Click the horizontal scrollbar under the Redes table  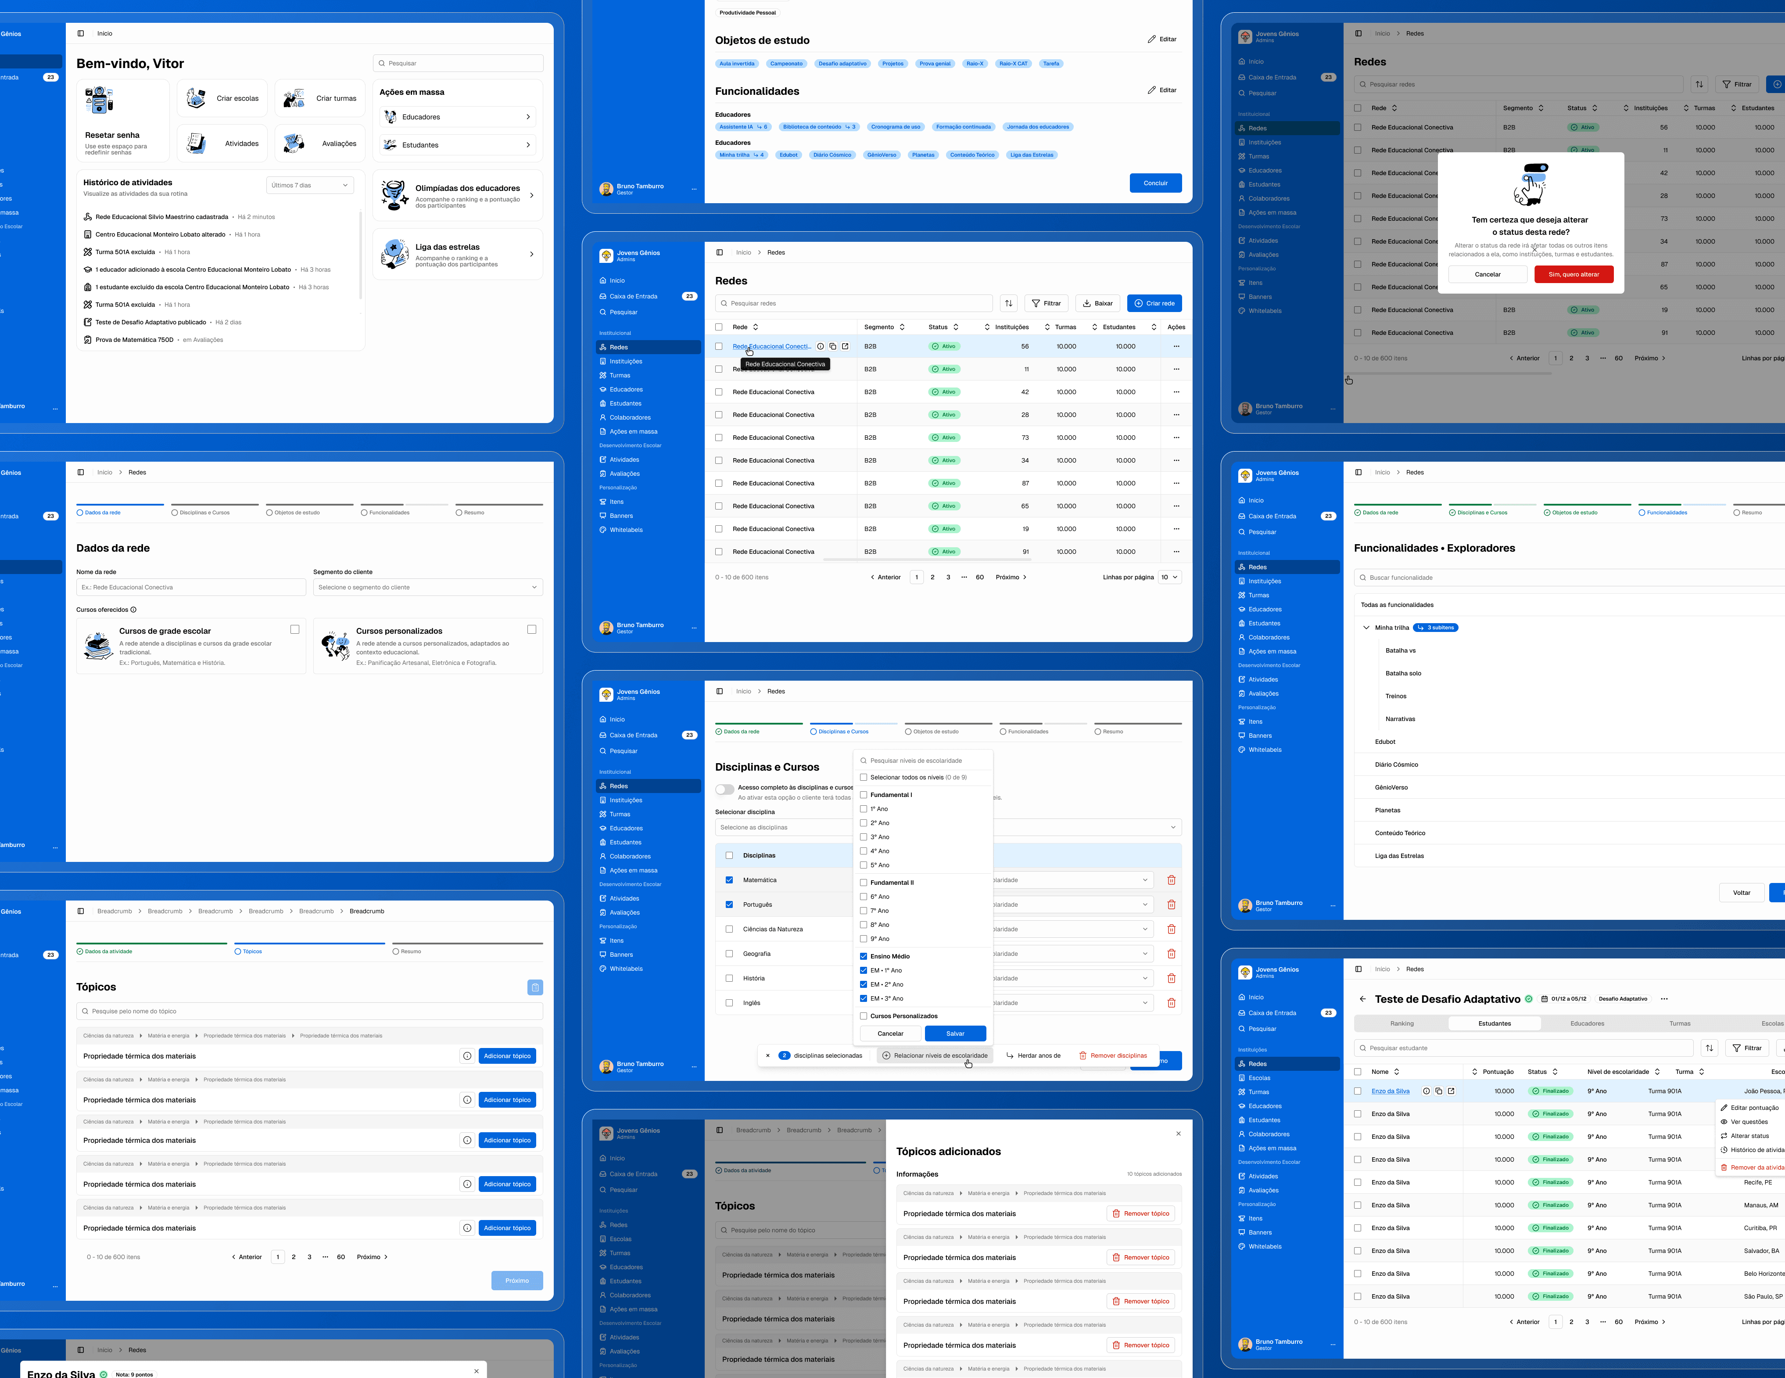928,560
